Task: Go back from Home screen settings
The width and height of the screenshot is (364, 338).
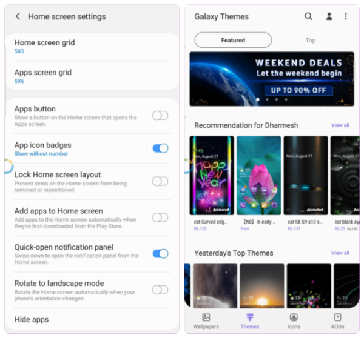Action: (18, 16)
